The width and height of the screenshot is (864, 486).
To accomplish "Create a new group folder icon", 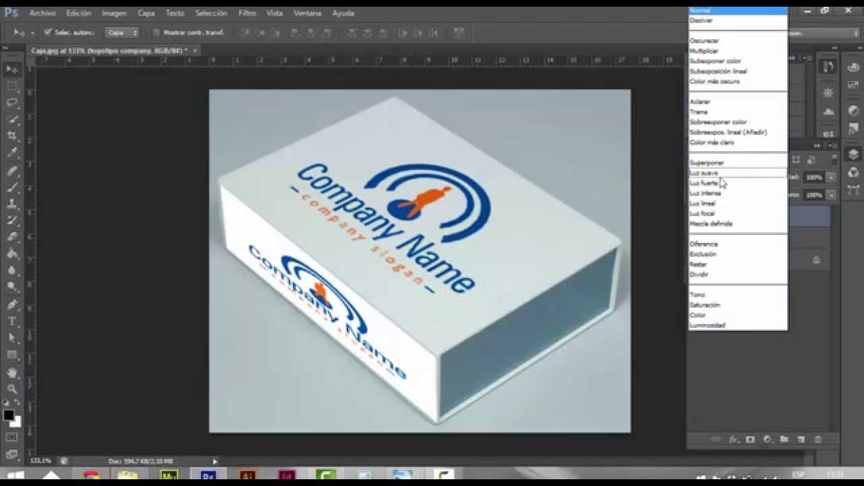I will click(784, 439).
